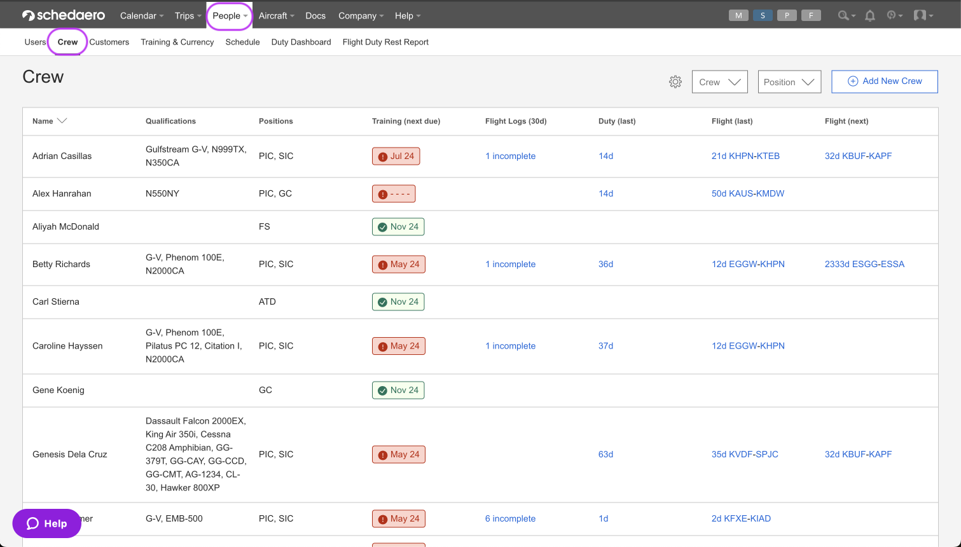Screen dimensions: 961x547
Task: Click the Schedaero logo
Action: coord(64,15)
